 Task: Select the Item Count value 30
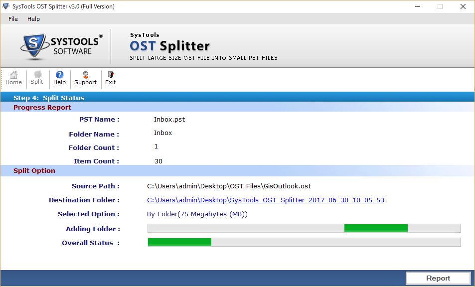tap(158, 161)
